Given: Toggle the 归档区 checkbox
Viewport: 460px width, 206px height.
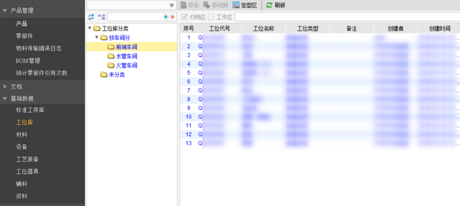Looking at the screenshot, I should [184, 17].
